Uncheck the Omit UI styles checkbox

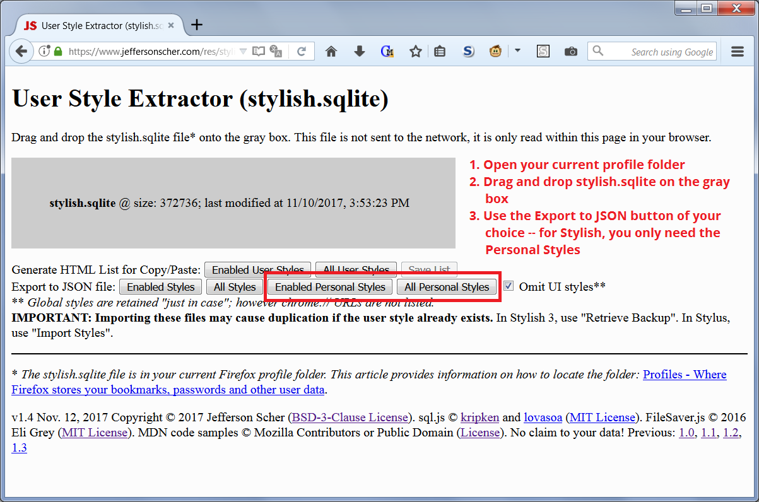(509, 286)
